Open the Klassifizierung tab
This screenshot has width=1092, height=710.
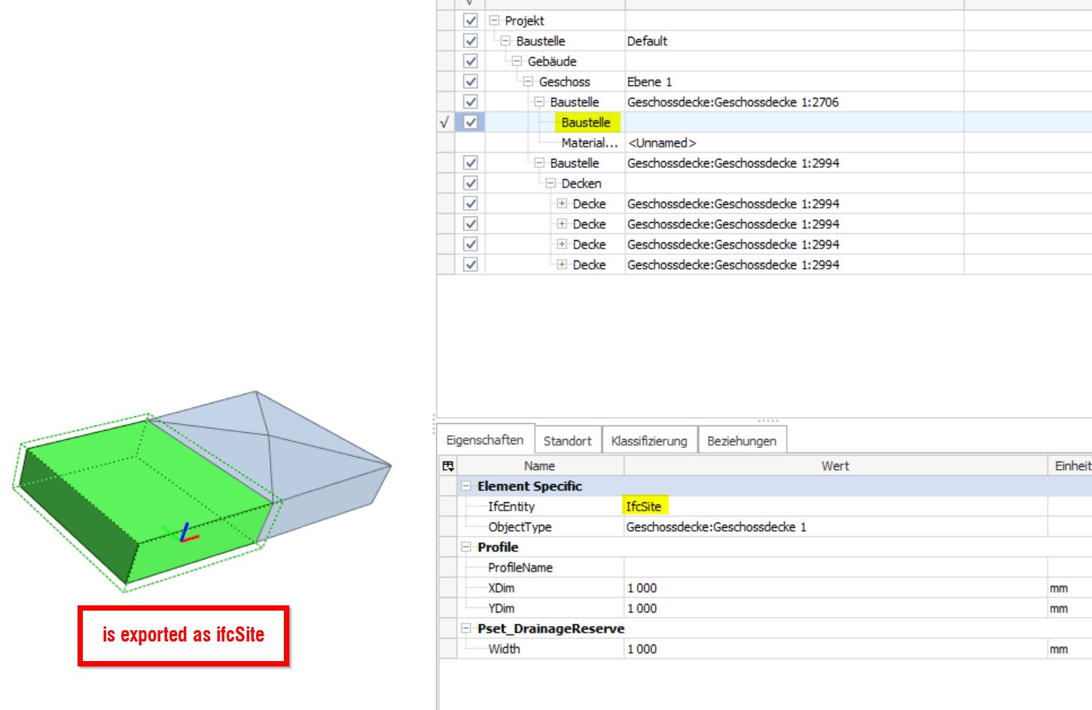point(649,440)
